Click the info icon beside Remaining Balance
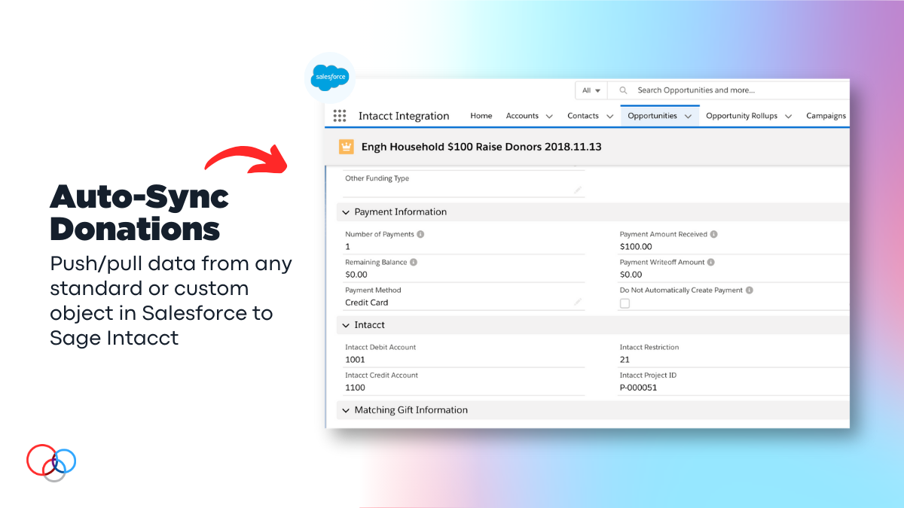The image size is (904, 508). click(414, 262)
